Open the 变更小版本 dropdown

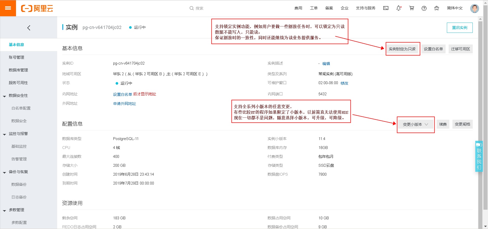point(416,124)
